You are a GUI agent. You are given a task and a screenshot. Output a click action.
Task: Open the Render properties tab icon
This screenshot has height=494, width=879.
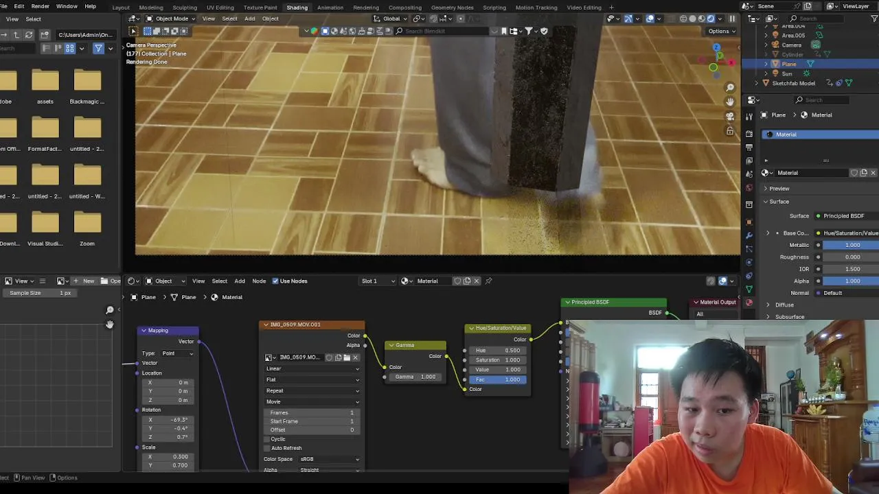click(749, 134)
